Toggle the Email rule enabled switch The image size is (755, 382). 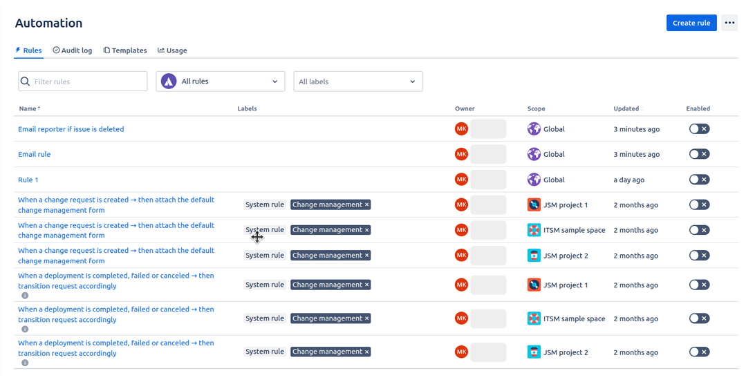(699, 154)
